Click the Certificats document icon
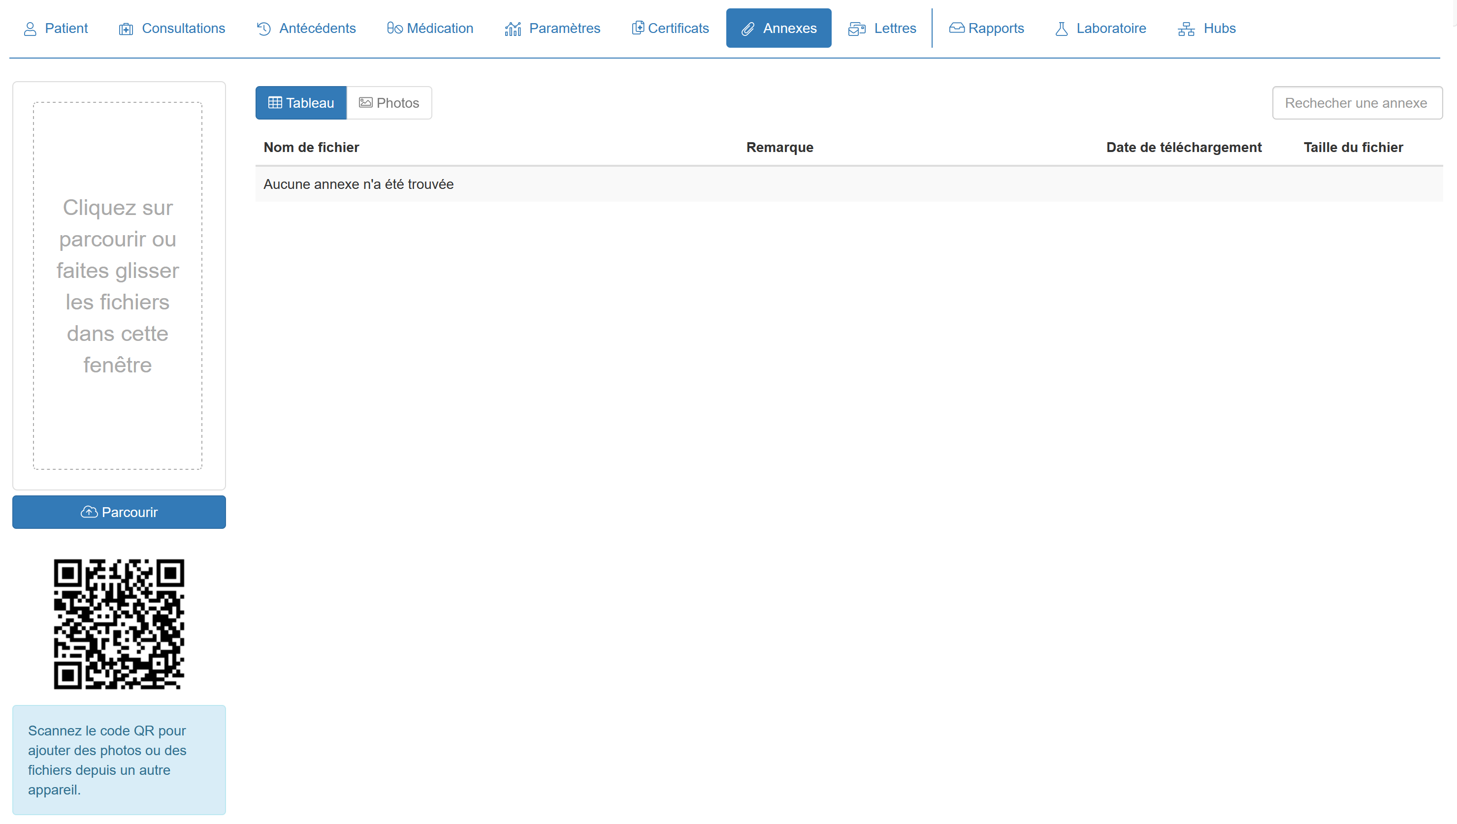Image resolution: width=1457 pixels, height=824 pixels. point(638,28)
